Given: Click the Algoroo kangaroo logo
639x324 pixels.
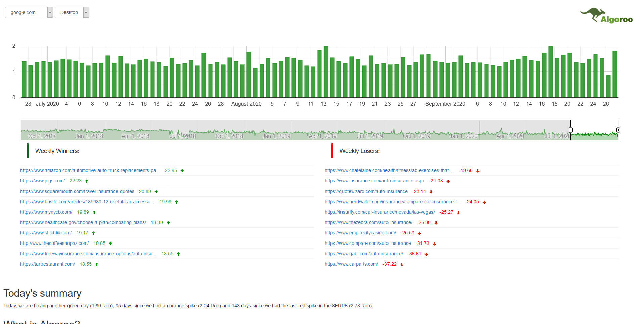Looking at the screenshot, I should point(606,16).
